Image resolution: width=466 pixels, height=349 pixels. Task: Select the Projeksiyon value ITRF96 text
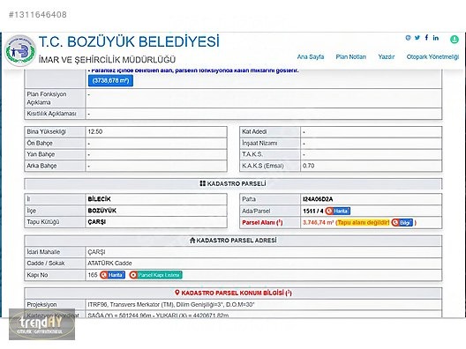point(171,304)
